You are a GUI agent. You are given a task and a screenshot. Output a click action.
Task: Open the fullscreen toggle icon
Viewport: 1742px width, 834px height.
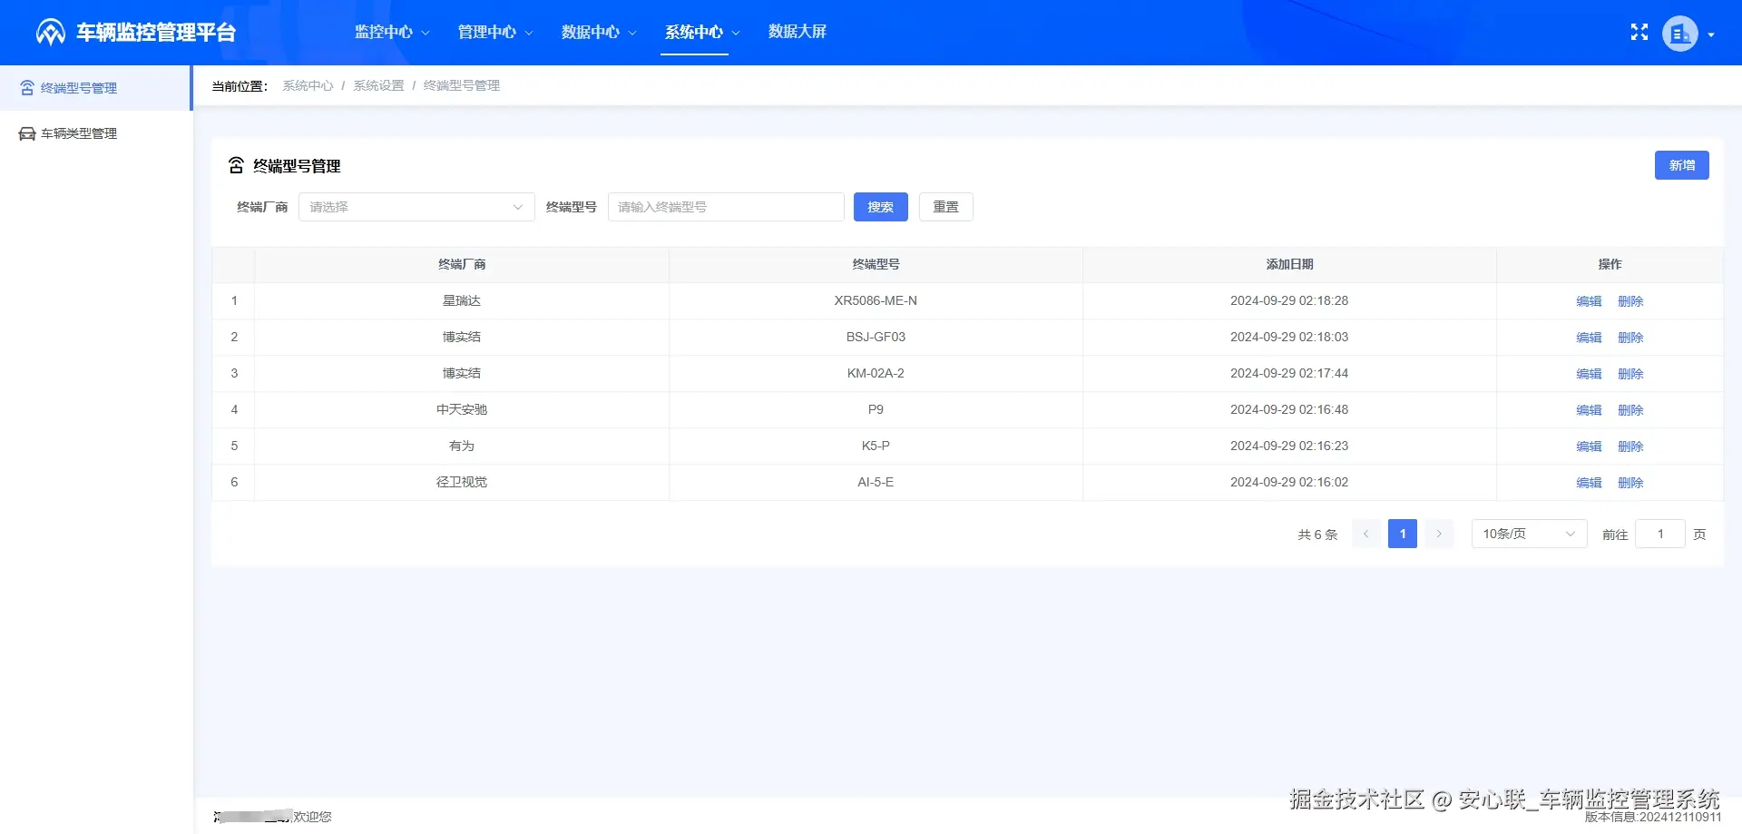point(1639,32)
